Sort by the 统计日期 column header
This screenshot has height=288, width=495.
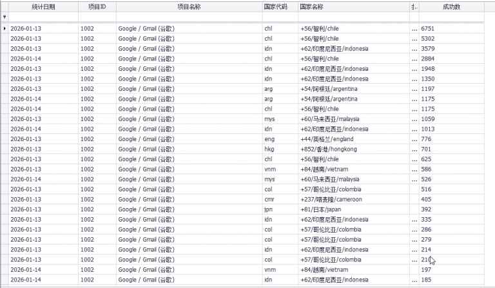click(x=44, y=6)
